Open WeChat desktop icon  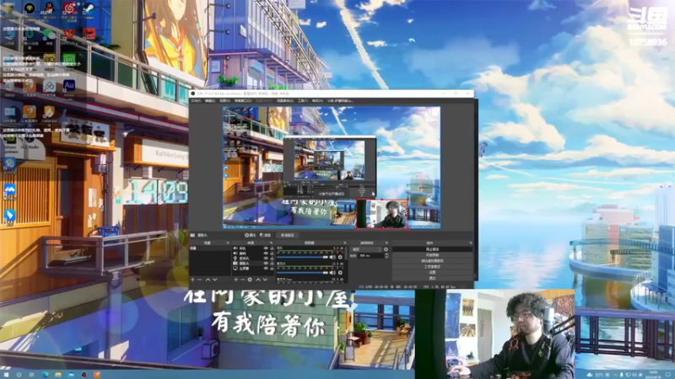coord(49,35)
